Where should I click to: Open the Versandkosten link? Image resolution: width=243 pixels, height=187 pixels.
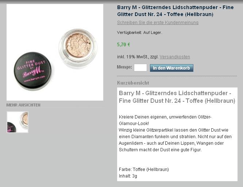[x=175, y=57]
